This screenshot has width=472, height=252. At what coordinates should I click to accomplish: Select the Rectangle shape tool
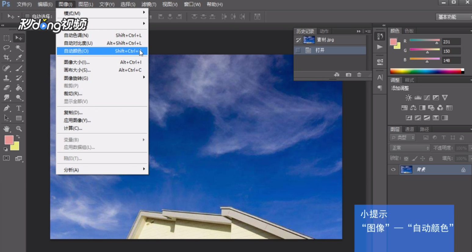(x=19, y=118)
